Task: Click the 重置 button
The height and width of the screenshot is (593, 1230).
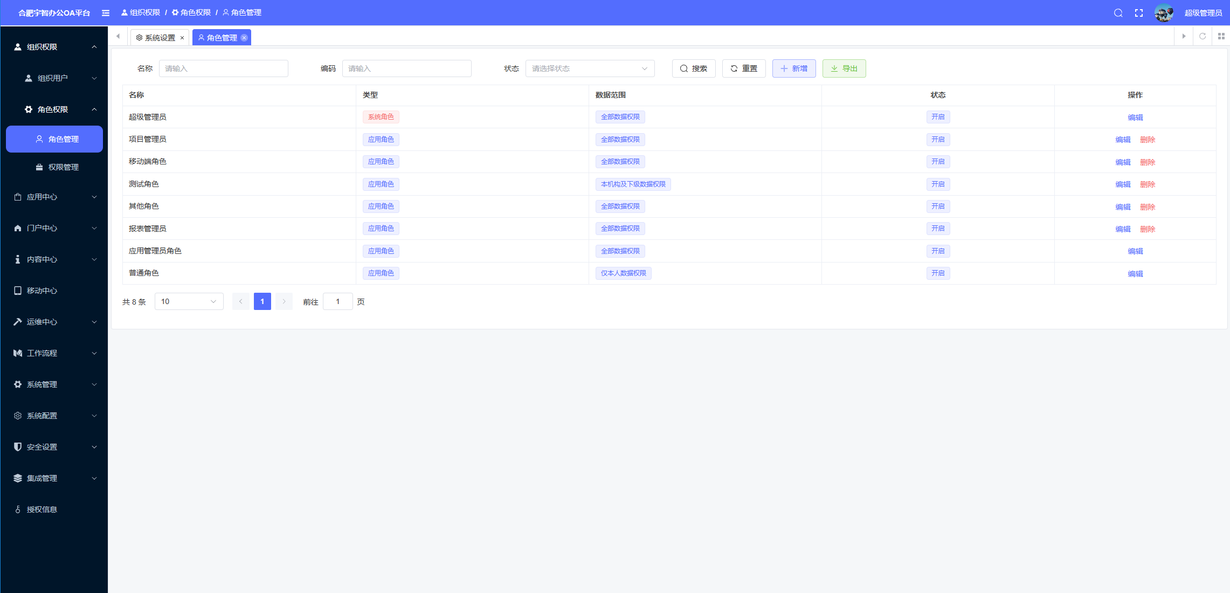Action: (x=744, y=68)
